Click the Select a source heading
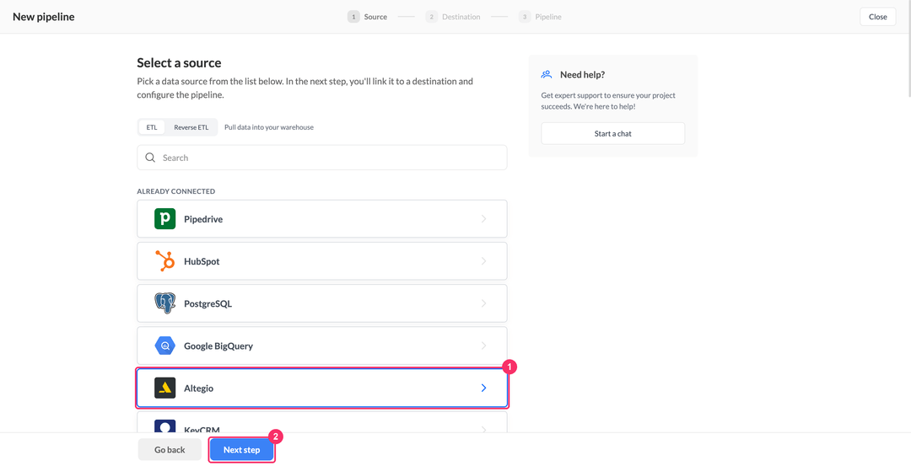 coord(179,62)
